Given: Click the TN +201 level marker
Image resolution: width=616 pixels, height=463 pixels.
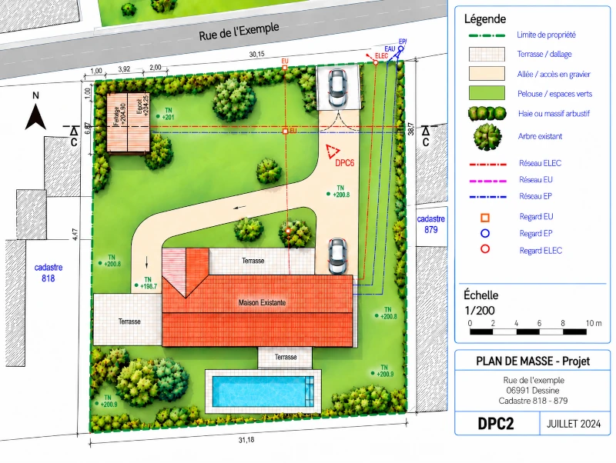Looking at the screenshot, I should [x=166, y=114].
